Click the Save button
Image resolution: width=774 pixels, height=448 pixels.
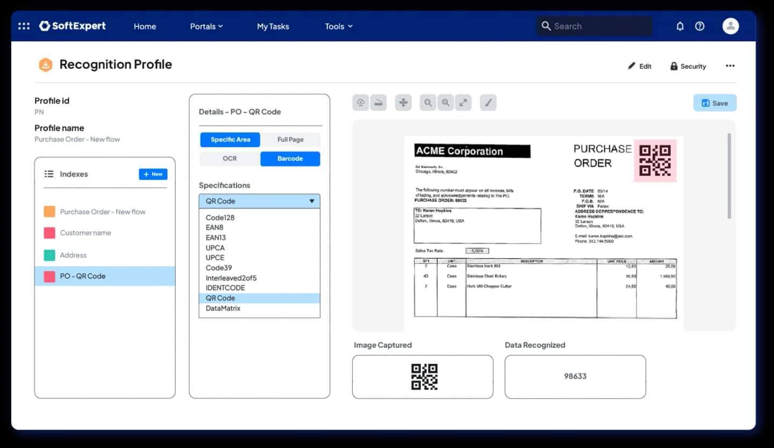point(715,103)
